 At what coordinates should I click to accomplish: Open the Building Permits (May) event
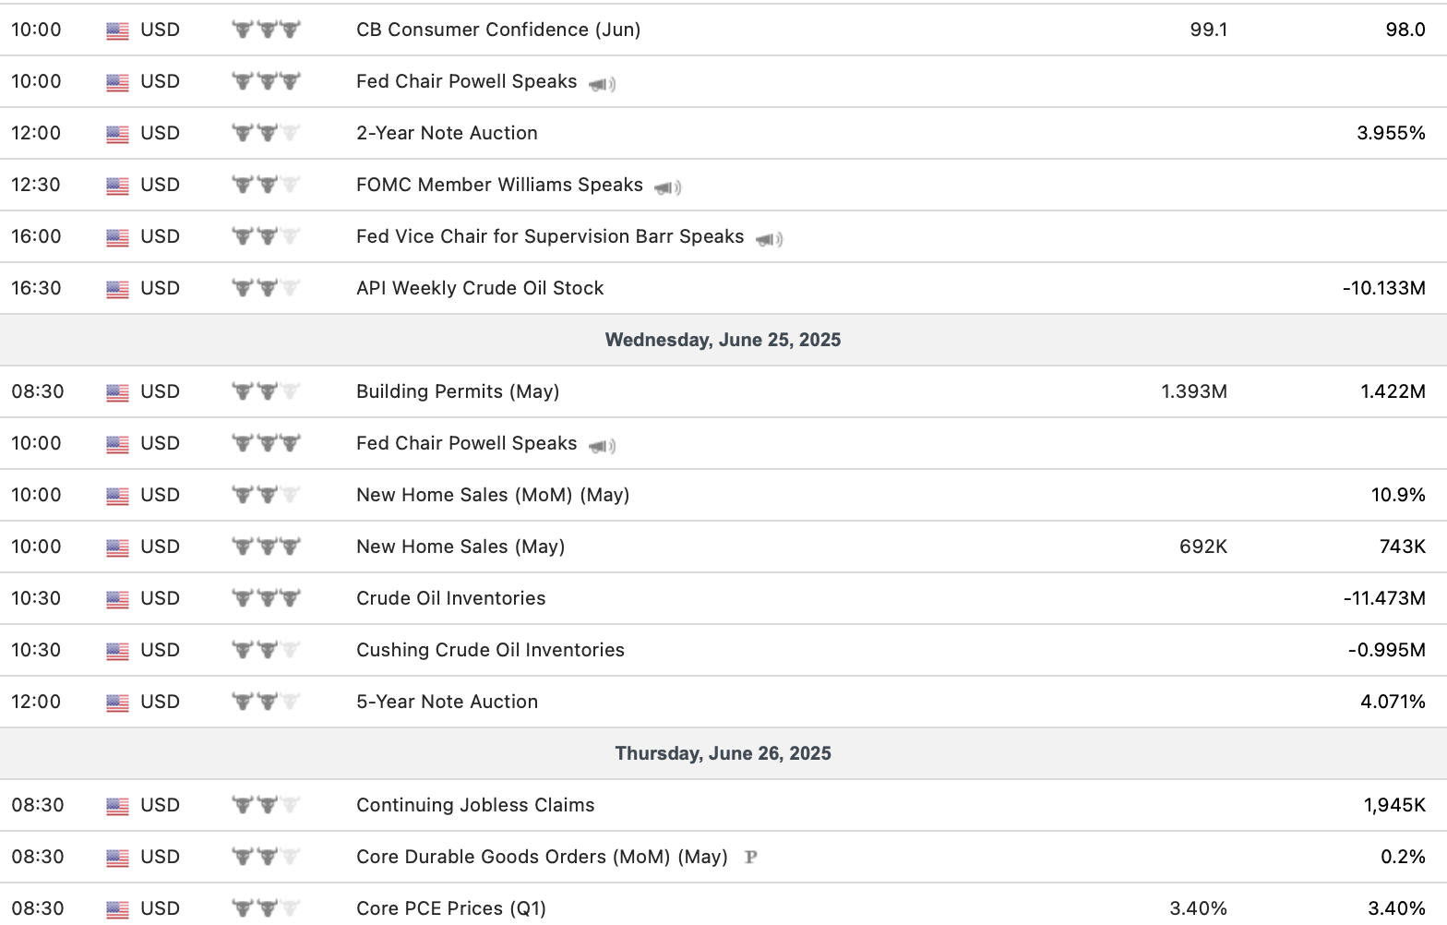click(458, 391)
